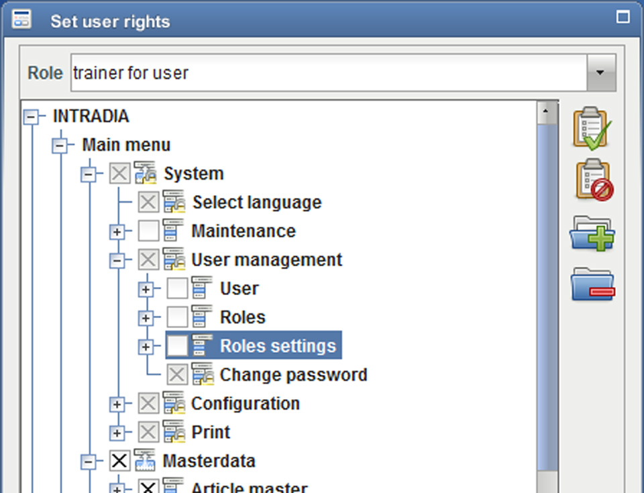
Task: Click the System menu node icon
Action: (x=145, y=173)
